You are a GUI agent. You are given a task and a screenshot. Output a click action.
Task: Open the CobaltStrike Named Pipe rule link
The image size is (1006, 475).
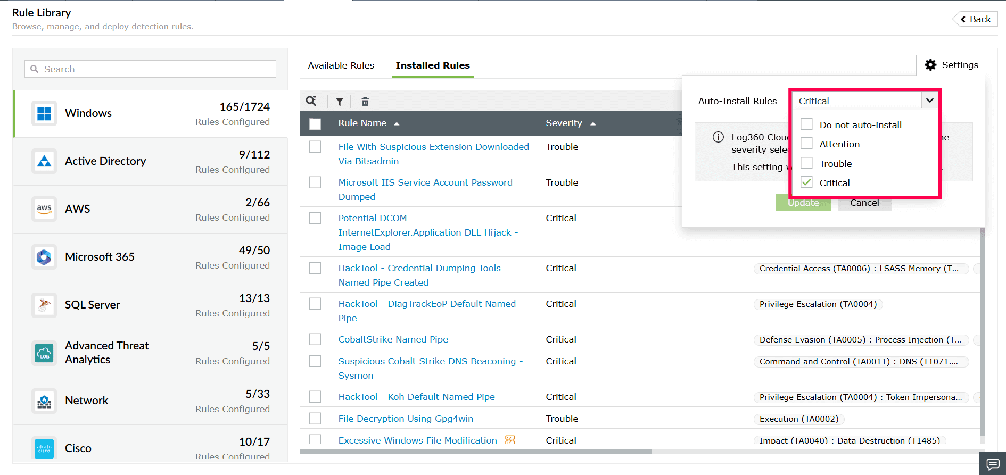click(393, 339)
